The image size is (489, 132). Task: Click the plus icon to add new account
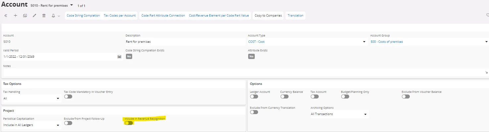[x=15, y=16]
